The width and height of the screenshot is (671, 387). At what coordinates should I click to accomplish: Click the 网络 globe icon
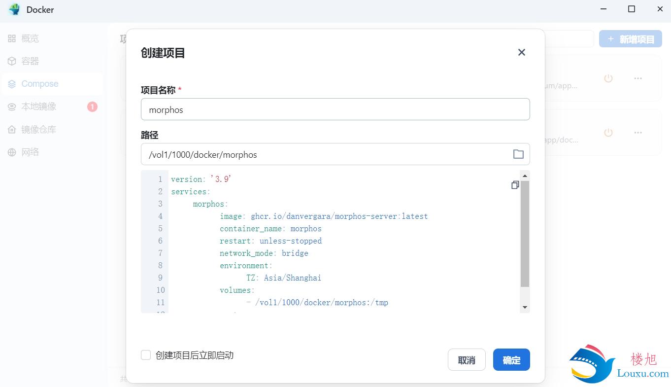pos(12,152)
